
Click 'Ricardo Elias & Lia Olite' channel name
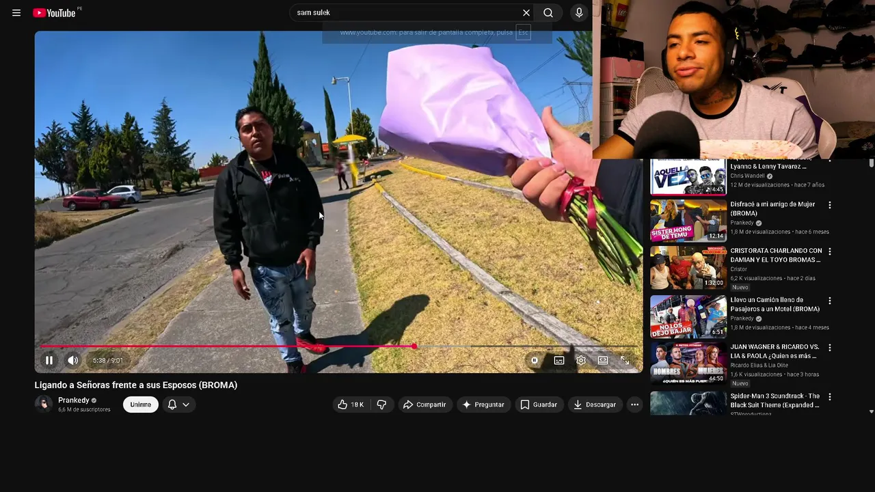point(759,365)
